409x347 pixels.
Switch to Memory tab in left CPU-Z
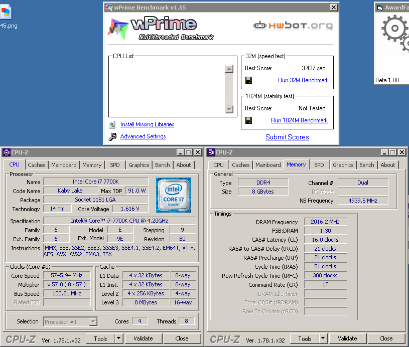click(x=92, y=165)
